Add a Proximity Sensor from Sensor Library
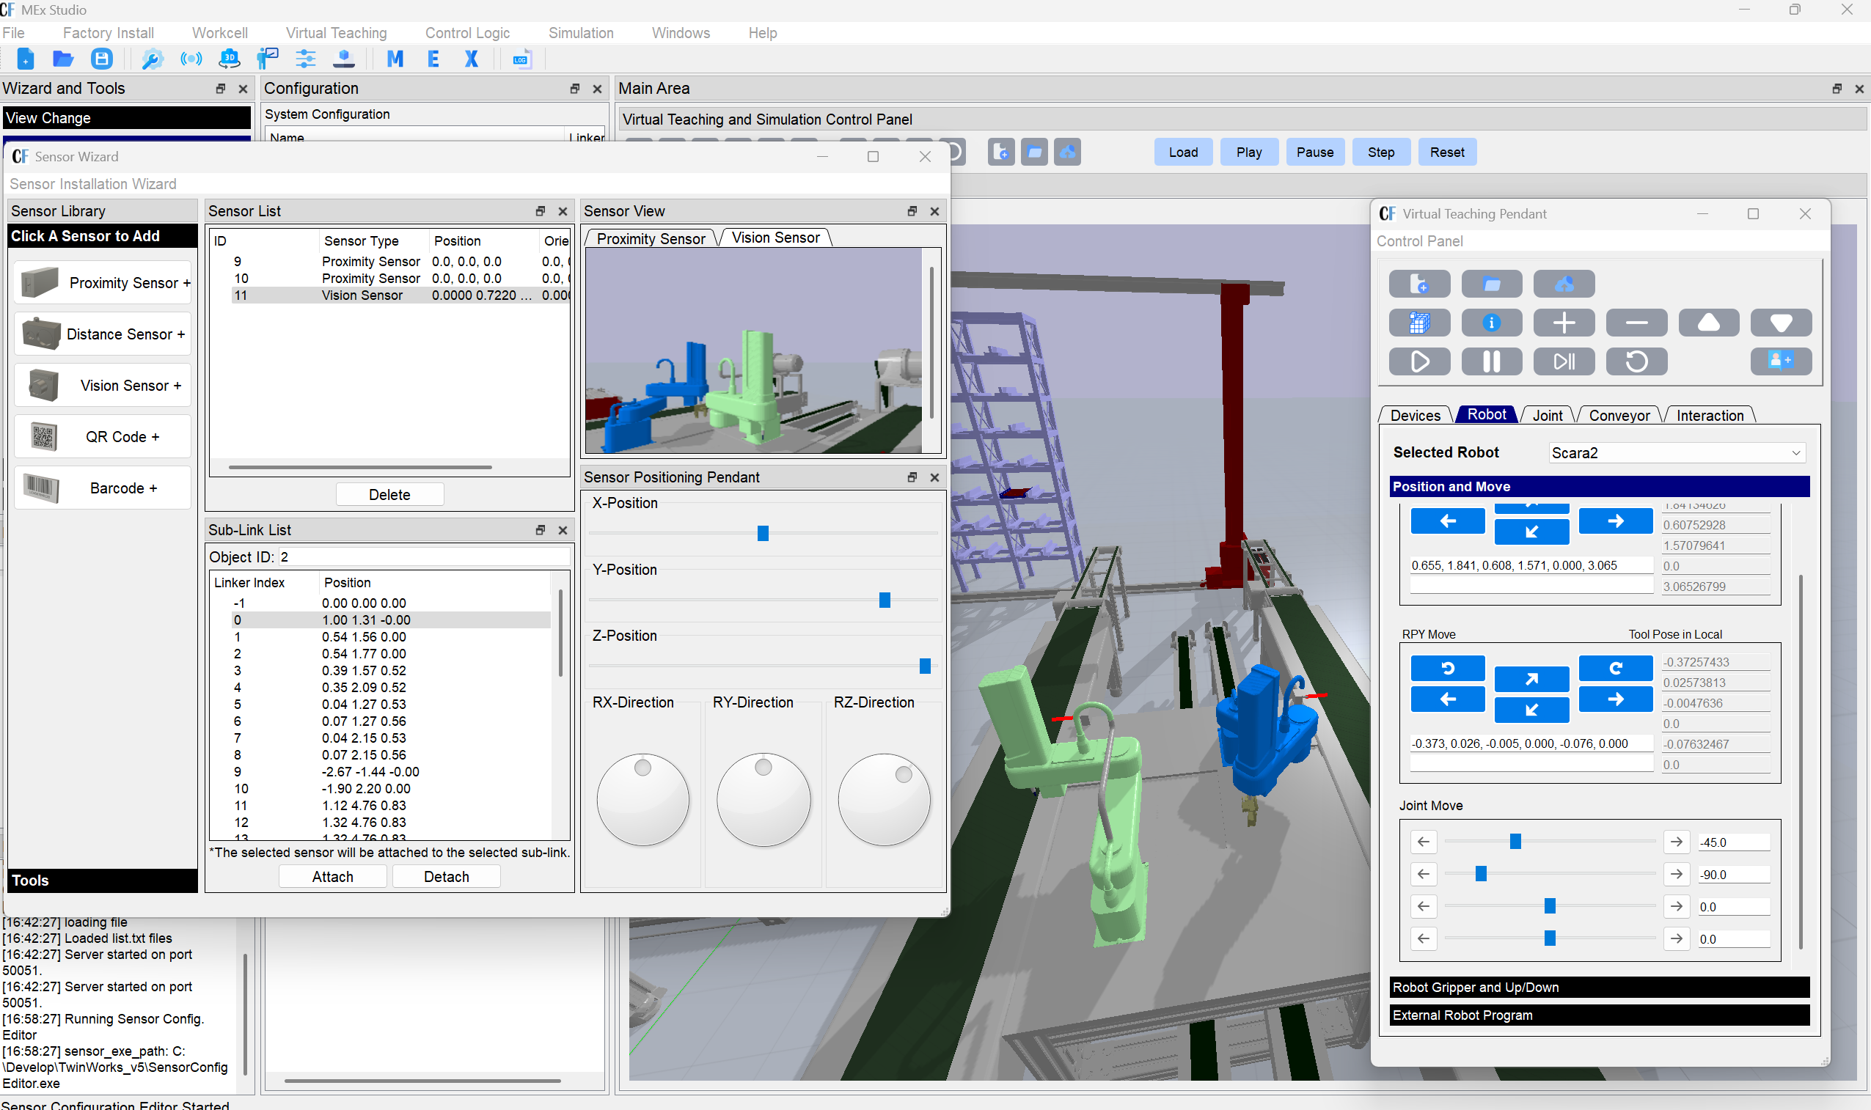Screen dimensions: 1871x1110 (103, 282)
